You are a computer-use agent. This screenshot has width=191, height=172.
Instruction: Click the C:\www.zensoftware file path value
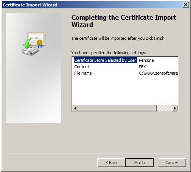pos(158,73)
